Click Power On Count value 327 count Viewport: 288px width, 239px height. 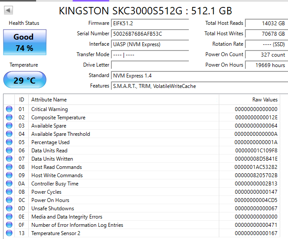tap(267, 55)
